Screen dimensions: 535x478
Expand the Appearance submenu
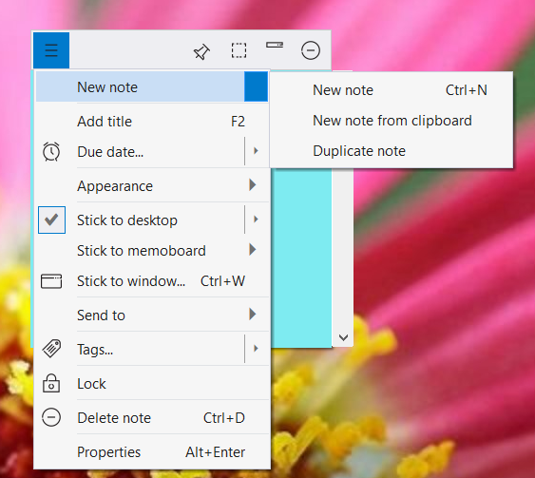point(253,185)
